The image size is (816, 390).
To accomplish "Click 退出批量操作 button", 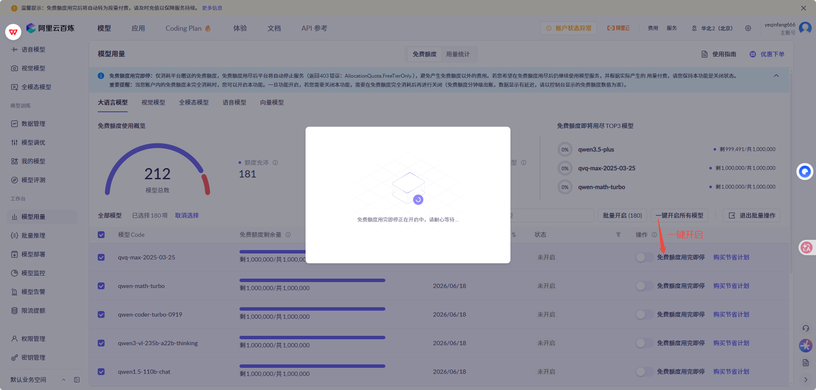I will pos(752,215).
